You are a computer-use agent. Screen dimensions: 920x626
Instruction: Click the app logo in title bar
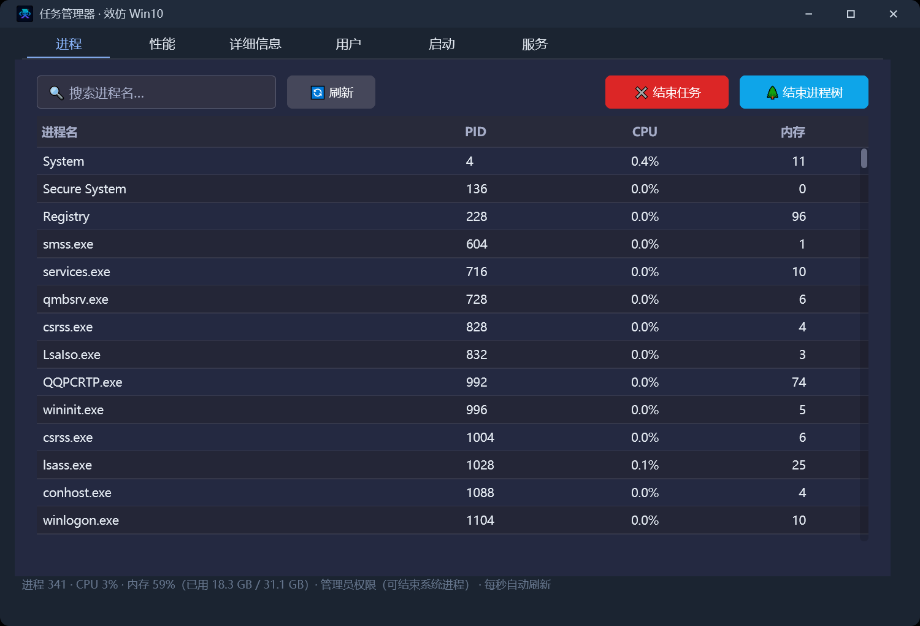(25, 14)
